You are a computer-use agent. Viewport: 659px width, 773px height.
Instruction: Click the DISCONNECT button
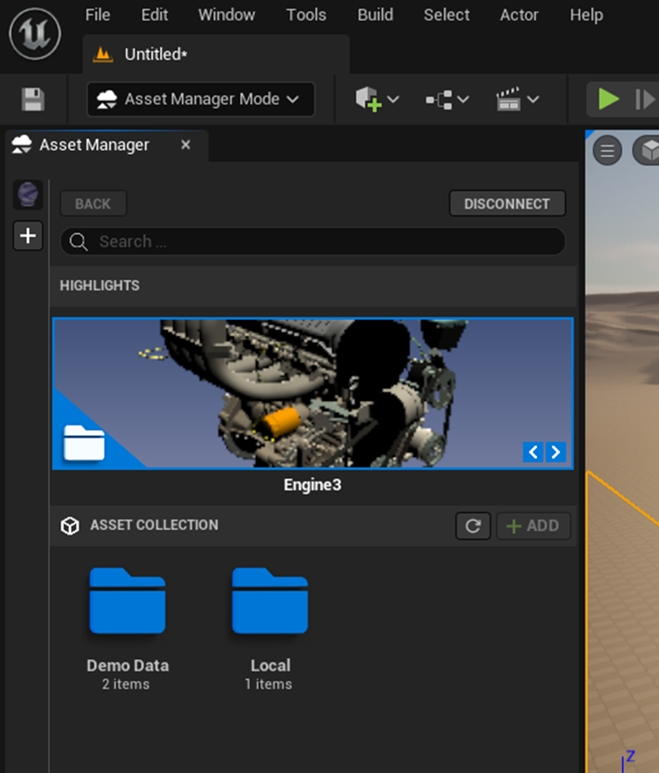(507, 204)
